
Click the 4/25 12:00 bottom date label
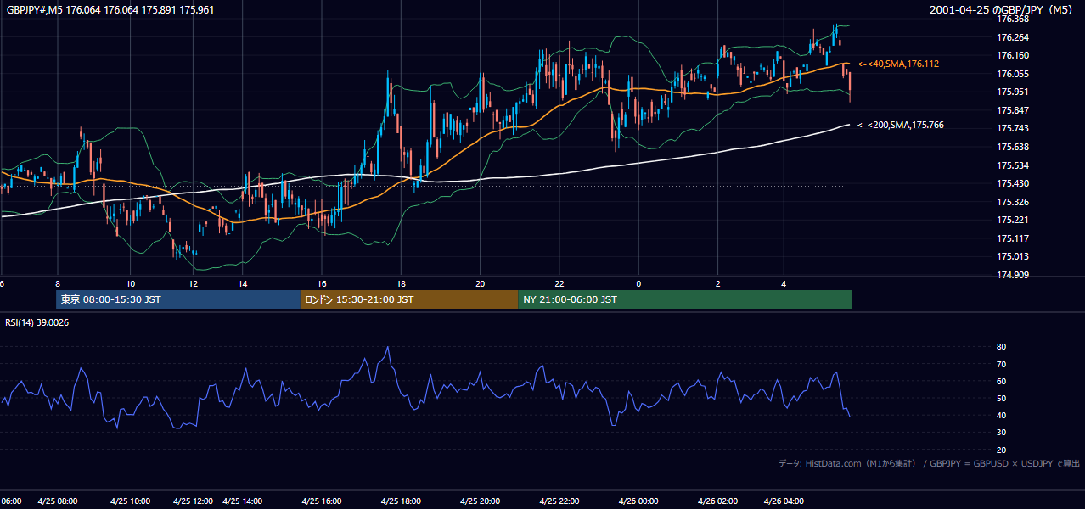click(x=193, y=501)
